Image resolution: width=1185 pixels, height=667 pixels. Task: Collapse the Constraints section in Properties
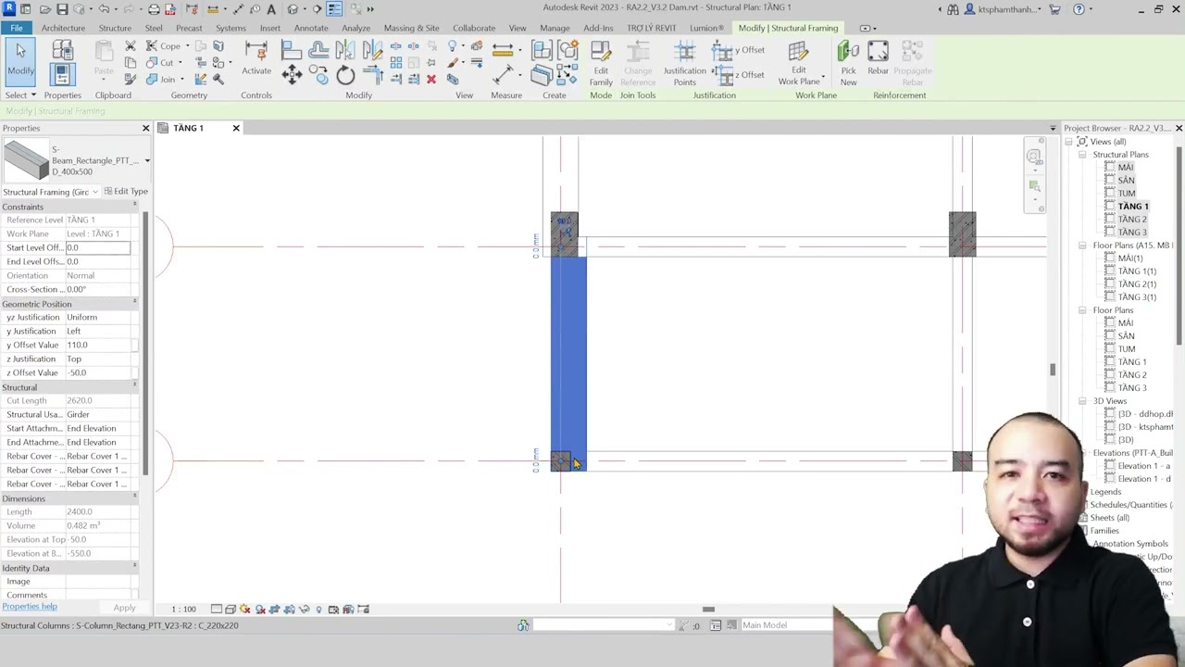pos(135,204)
